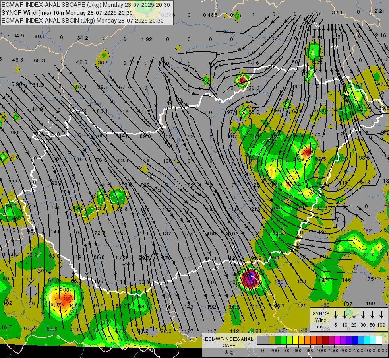The height and width of the screenshot is (358, 389).
Task: Click the map value 80.5
Action: 40,37
